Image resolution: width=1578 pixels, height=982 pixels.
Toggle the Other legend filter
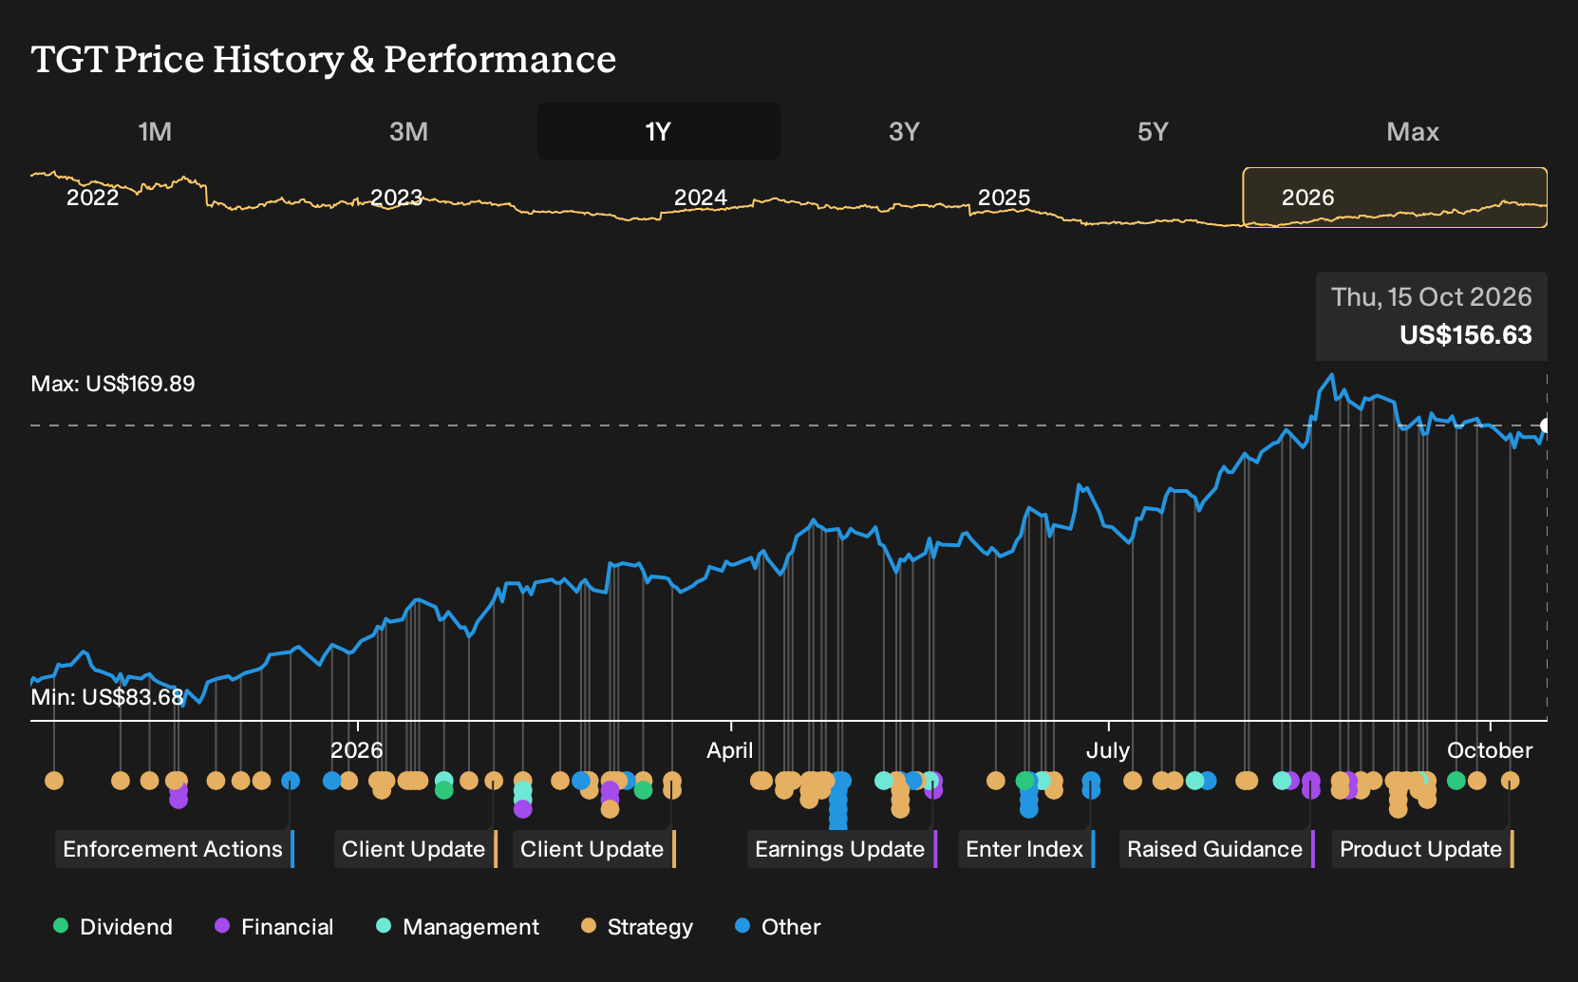tap(778, 927)
